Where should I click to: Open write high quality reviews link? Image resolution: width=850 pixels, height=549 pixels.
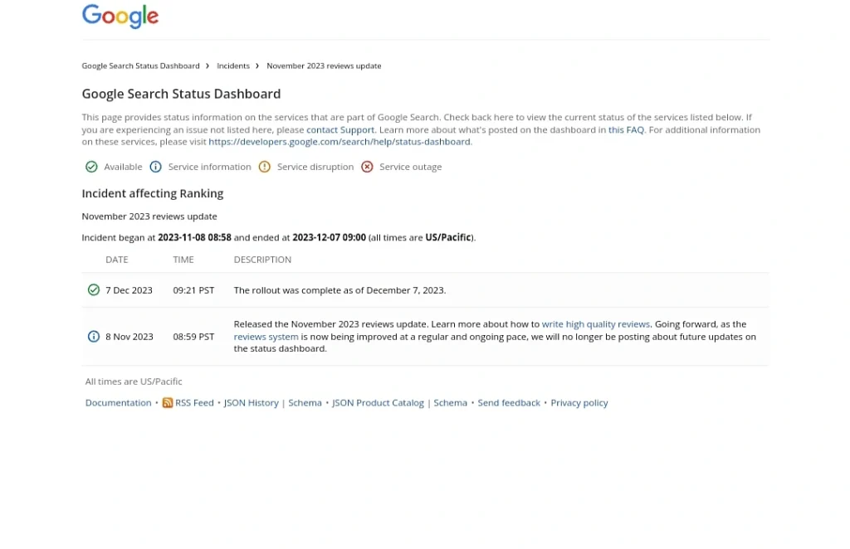click(596, 323)
